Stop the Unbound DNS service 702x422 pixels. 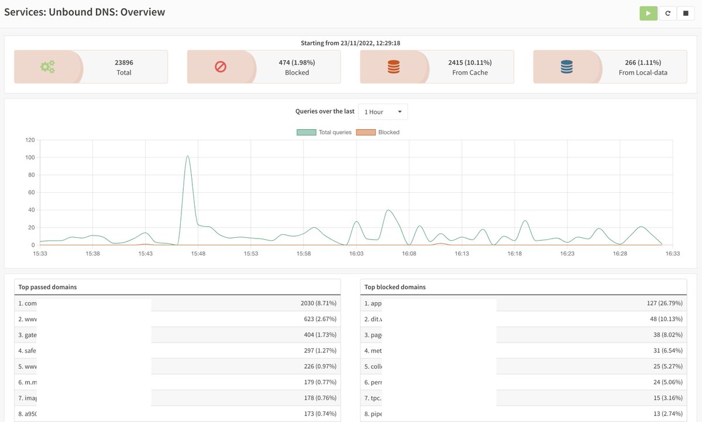686,12
